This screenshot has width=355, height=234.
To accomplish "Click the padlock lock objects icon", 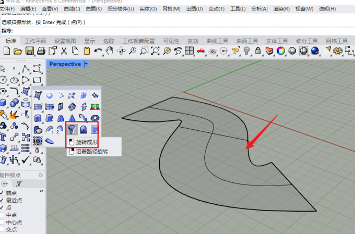I will 258,51.
